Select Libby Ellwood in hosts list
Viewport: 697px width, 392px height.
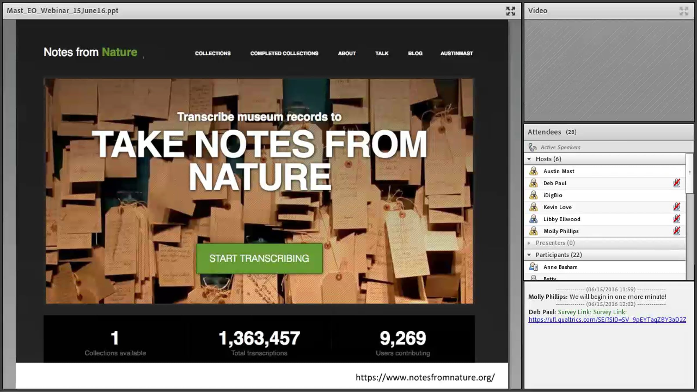click(x=562, y=219)
